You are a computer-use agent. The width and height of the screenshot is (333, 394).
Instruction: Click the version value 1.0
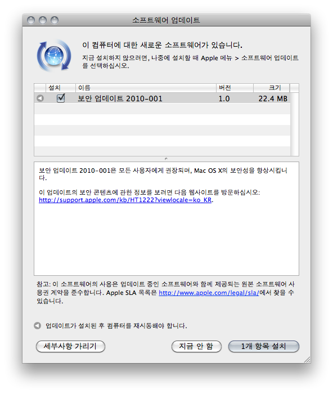224,98
